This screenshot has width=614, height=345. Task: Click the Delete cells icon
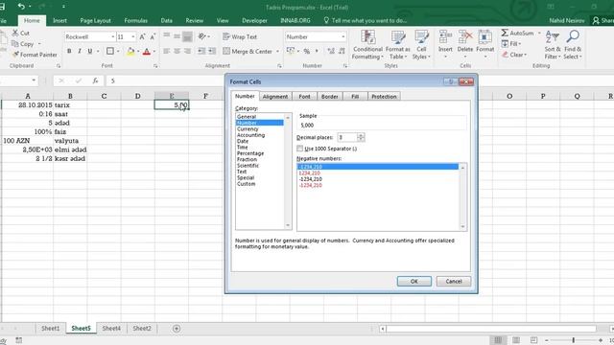[465, 37]
